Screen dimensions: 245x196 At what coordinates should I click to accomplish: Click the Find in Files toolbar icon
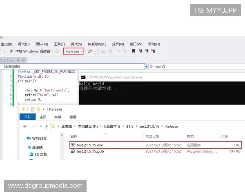pos(90,51)
